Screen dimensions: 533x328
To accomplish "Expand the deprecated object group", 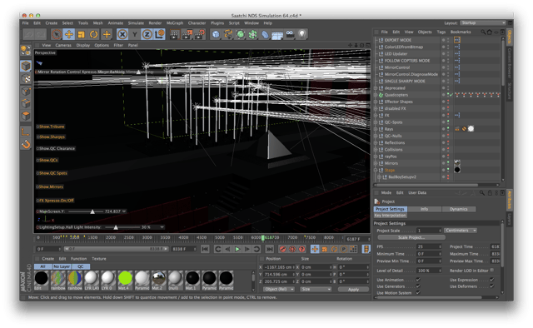I will point(376,88).
